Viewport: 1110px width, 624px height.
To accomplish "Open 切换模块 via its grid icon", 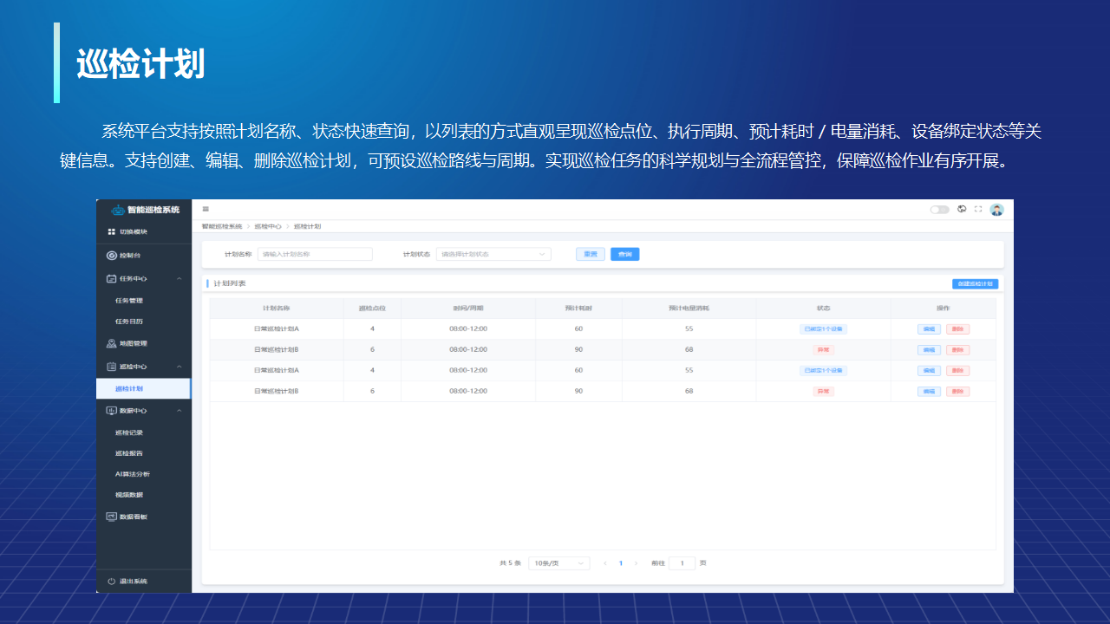I will [111, 232].
